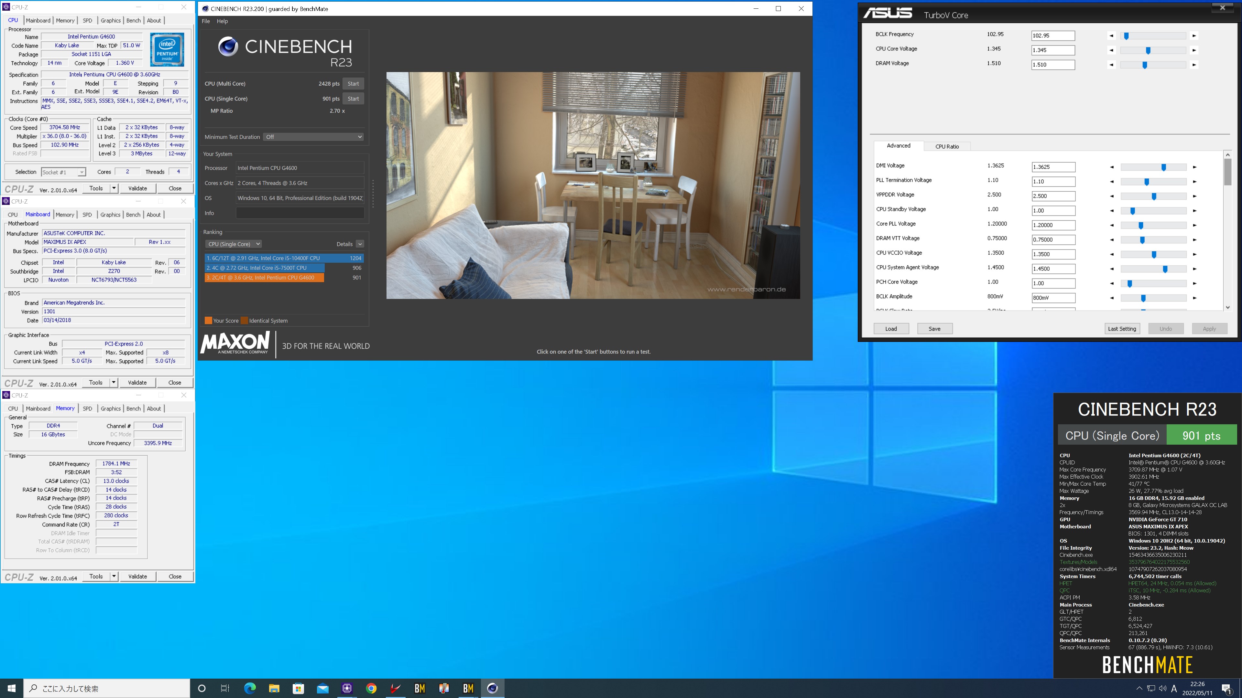Decrease PCH Core Voltage with the left arrow
The height and width of the screenshot is (698, 1242).
[1112, 284]
